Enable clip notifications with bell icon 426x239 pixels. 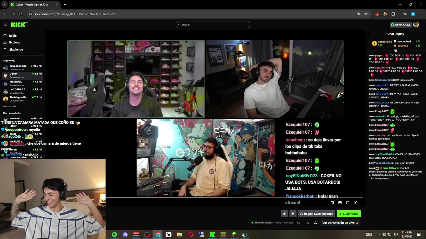coord(284,214)
